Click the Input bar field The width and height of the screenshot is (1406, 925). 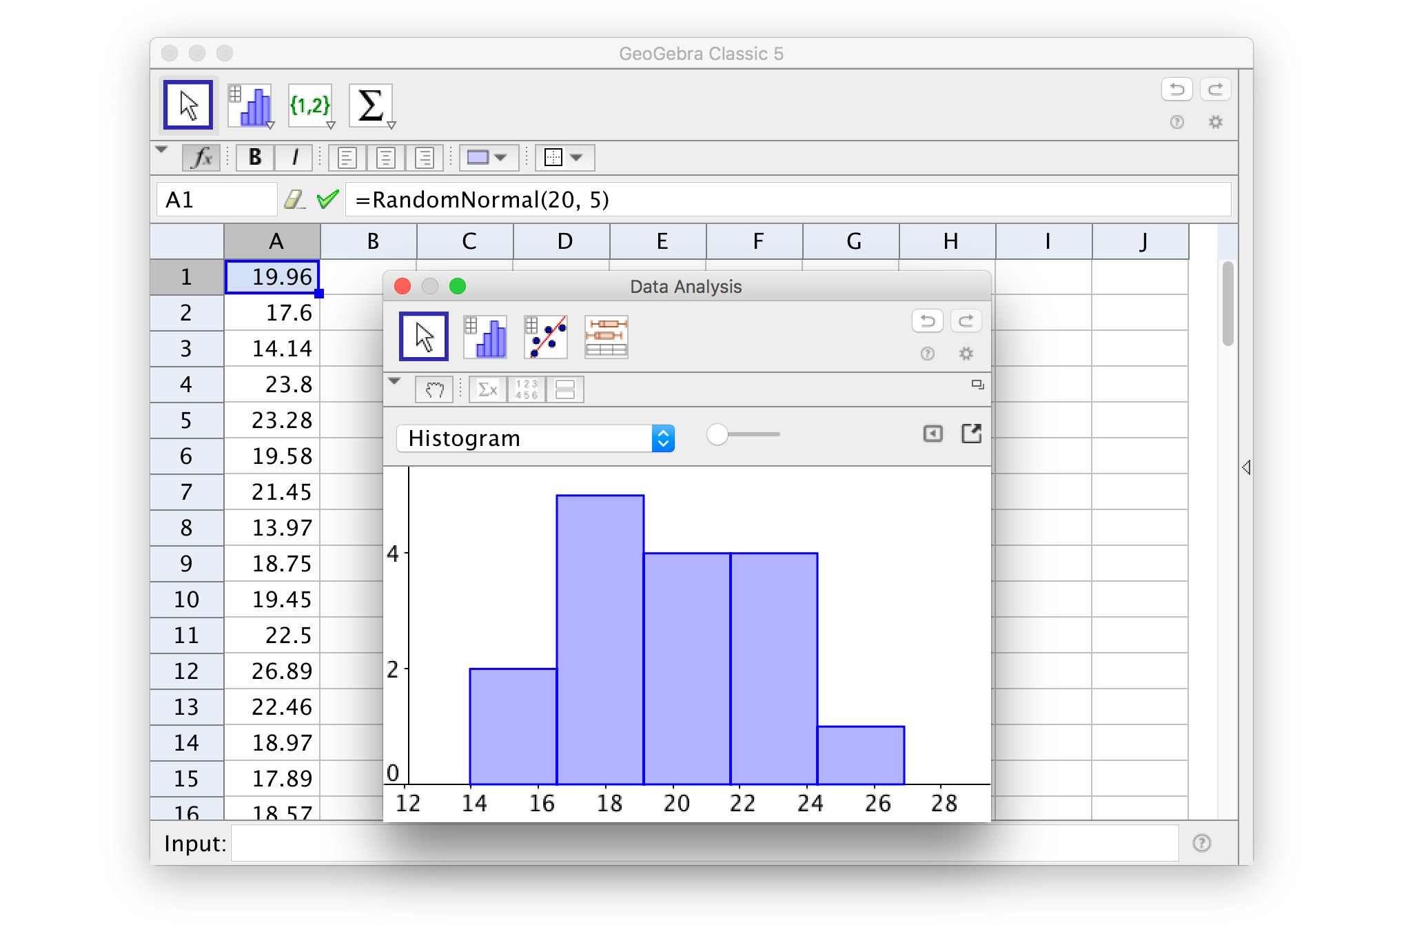704,843
